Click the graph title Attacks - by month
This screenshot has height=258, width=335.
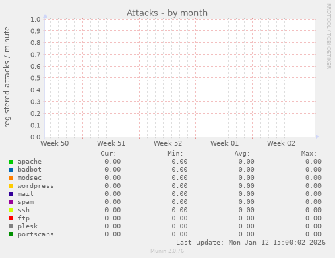(167, 13)
